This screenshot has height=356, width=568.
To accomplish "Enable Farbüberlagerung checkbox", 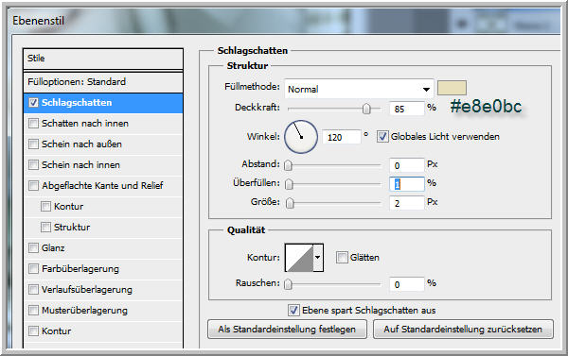I will click(x=33, y=268).
